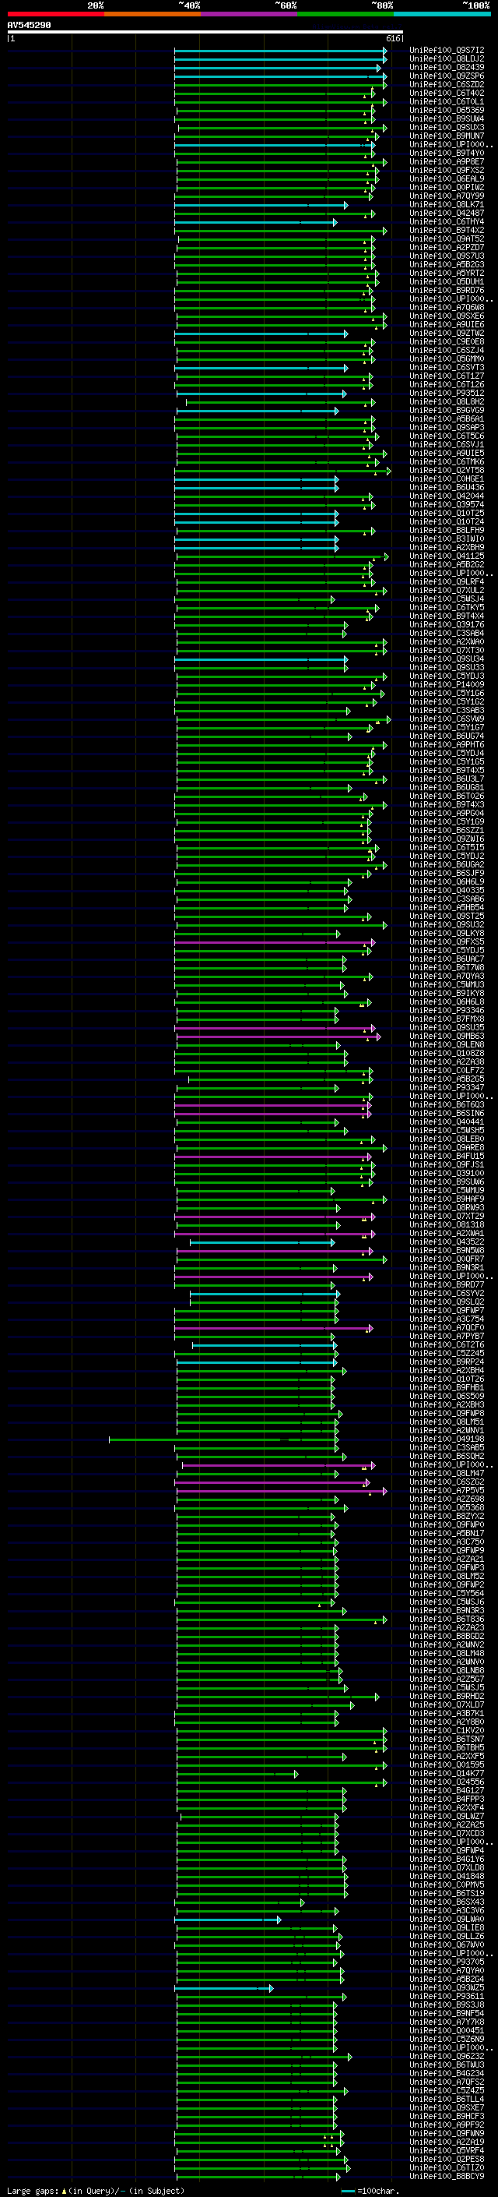Click the purple ~60% identity legend segment

point(250,14)
